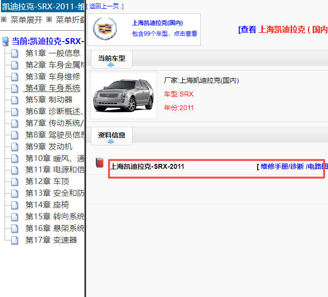Switch to the 资料信息 tab
The image size is (328, 297).
pyautogui.click(x=112, y=136)
